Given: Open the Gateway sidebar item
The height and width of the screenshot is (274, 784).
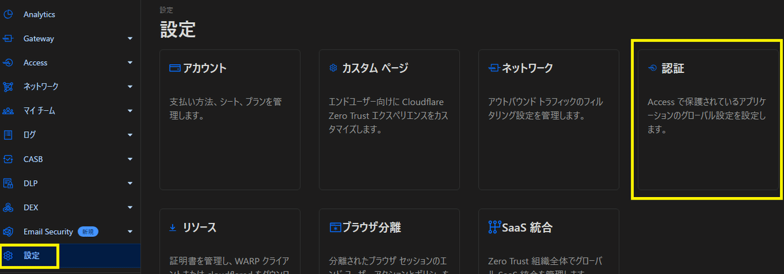Looking at the screenshot, I should (70, 38).
